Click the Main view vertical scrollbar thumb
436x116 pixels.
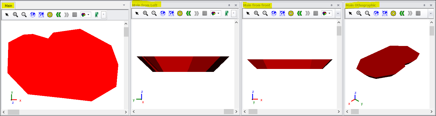click(126, 32)
